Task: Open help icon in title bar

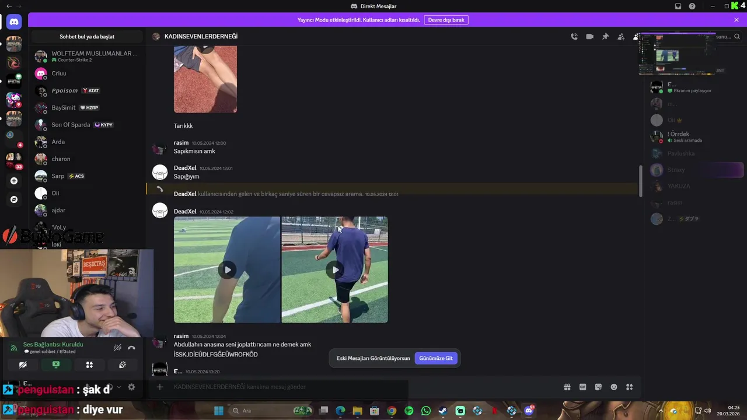Action: 692,6
